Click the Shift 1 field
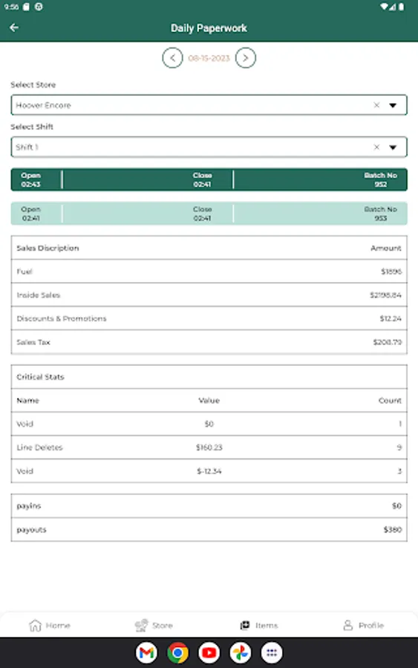The height and width of the screenshot is (668, 418). 209,147
